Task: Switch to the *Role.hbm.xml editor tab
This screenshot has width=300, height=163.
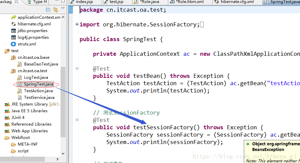Action: pos(187,2)
